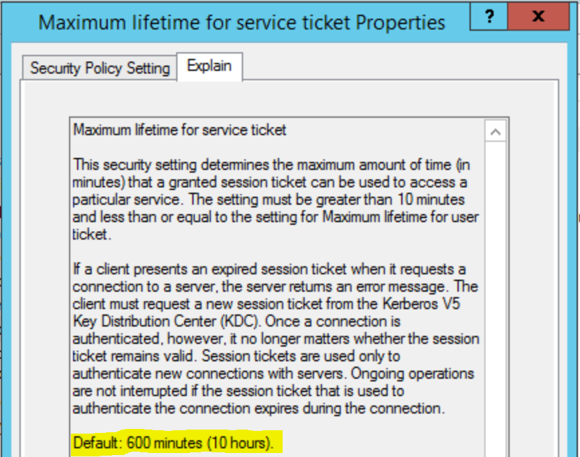Click the scroll up arrow

point(496,132)
